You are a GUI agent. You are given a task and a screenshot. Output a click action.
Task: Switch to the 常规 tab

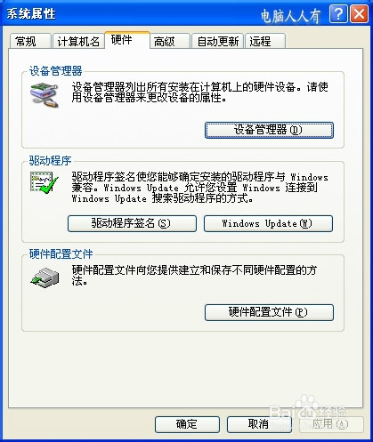(30, 41)
